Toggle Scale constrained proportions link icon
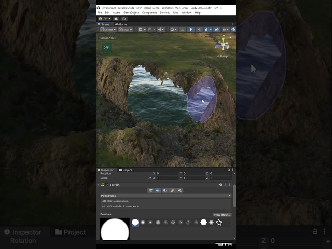 [149, 178]
